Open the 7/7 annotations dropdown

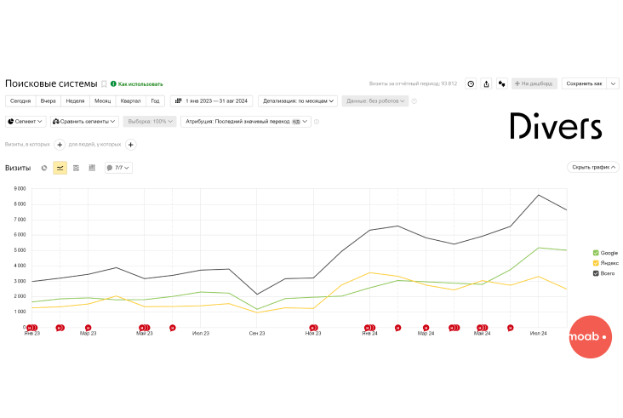click(118, 168)
